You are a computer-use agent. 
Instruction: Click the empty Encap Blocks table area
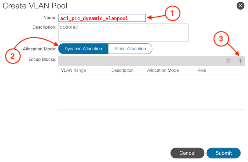[x=151, y=92]
